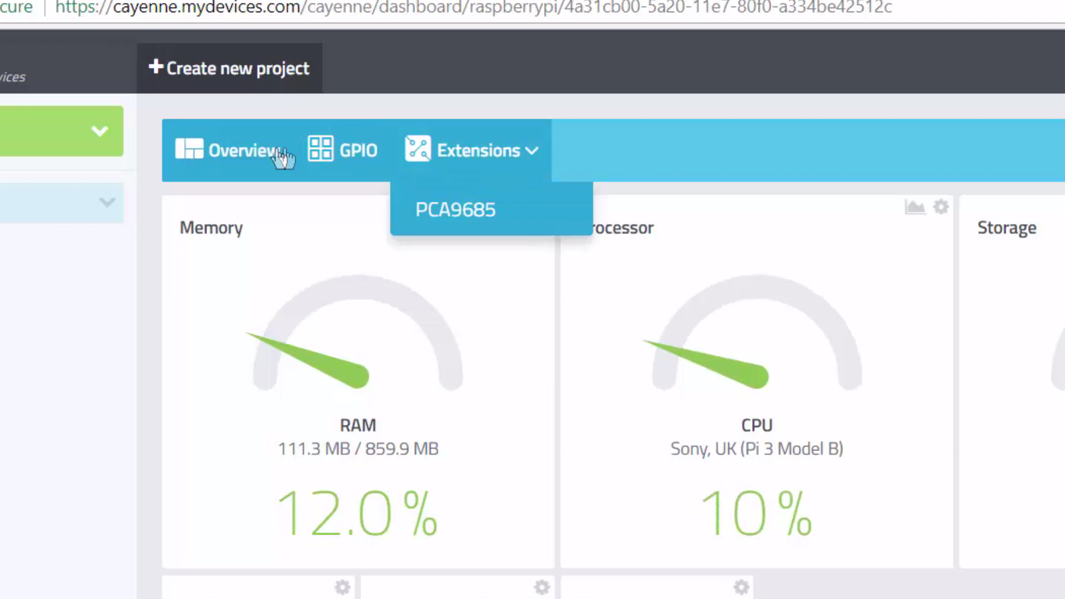Viewport: 1065px width, 599px height.
Task: Collapse the Extensions dropdown arrow
Action: (532, 151)
